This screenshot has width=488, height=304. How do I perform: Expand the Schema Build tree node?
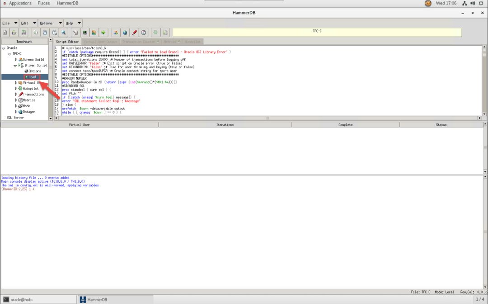click(16, 59)
